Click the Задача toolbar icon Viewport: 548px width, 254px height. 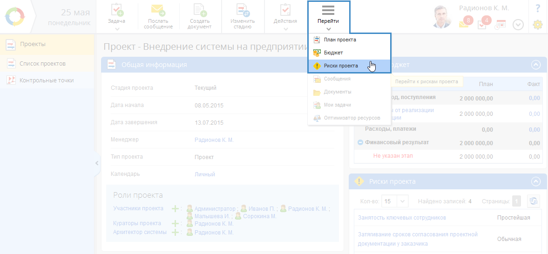click(117, 11)
